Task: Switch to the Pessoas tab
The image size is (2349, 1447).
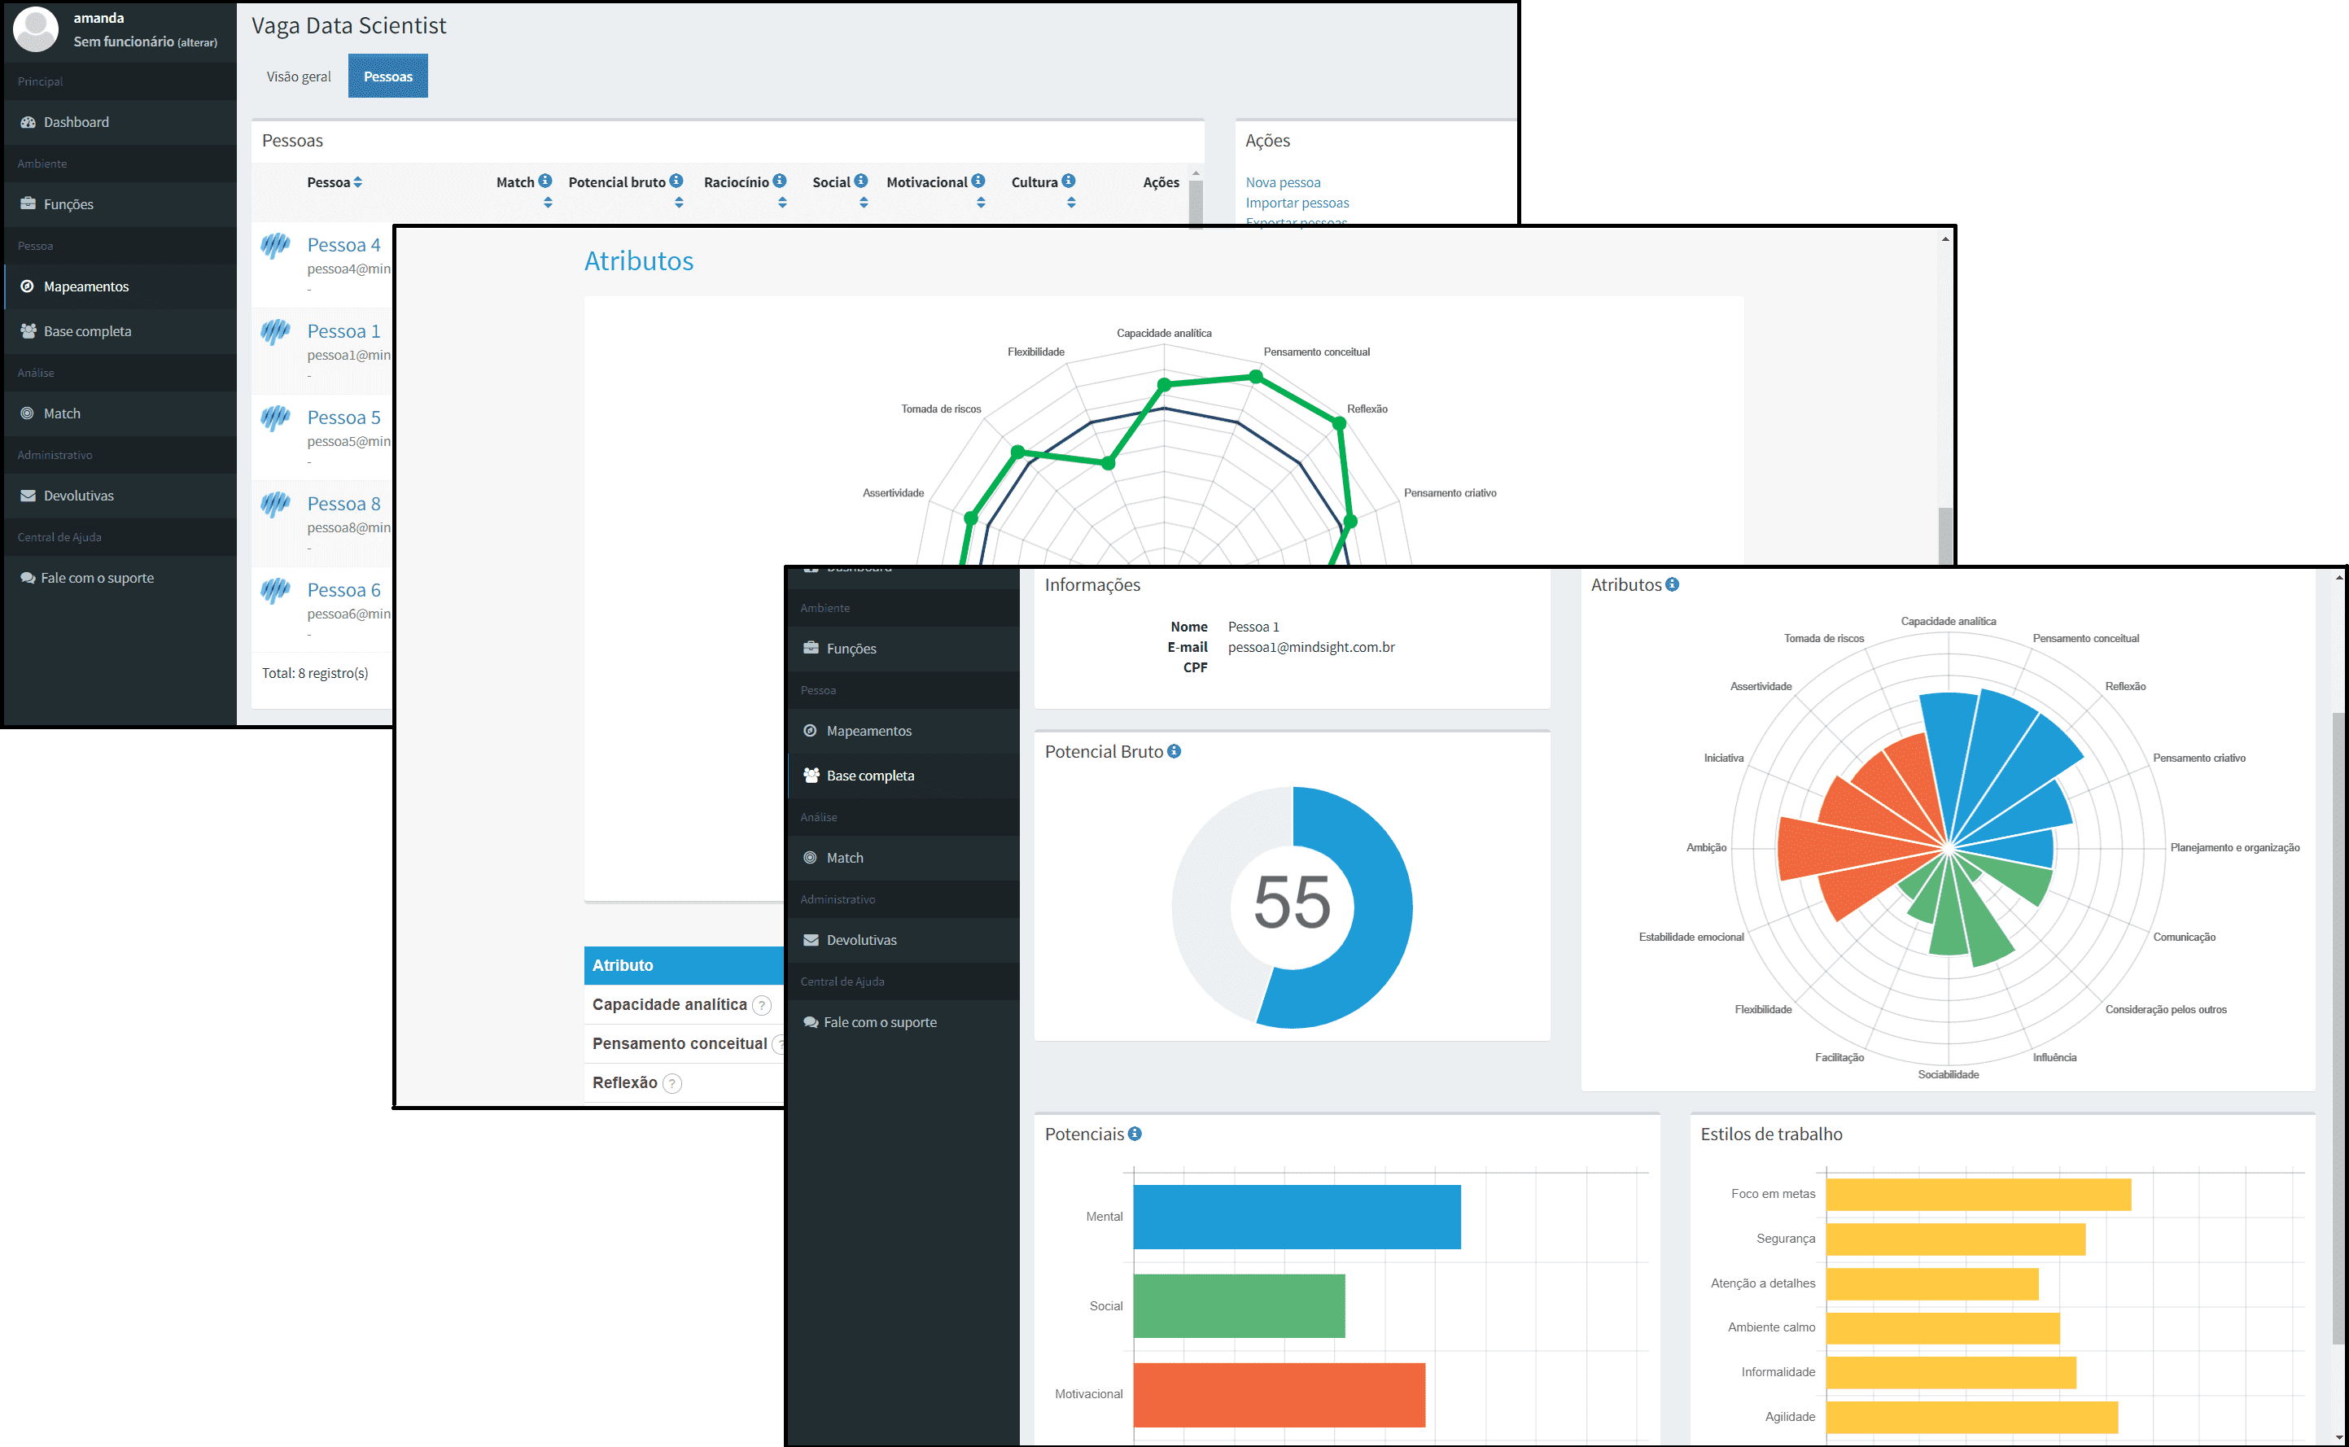Action: [387, 76]
